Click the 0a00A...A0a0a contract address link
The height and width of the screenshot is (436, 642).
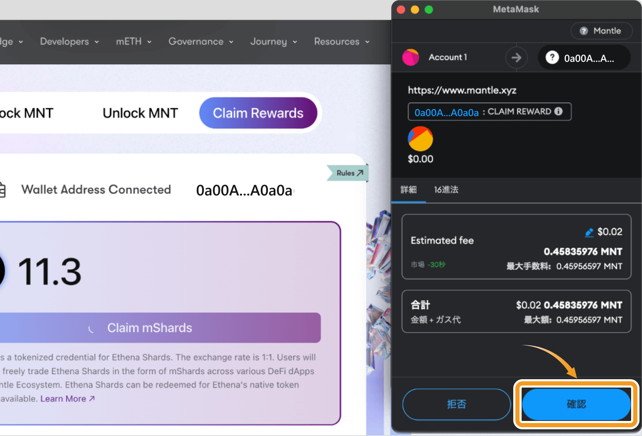[446, 112]
